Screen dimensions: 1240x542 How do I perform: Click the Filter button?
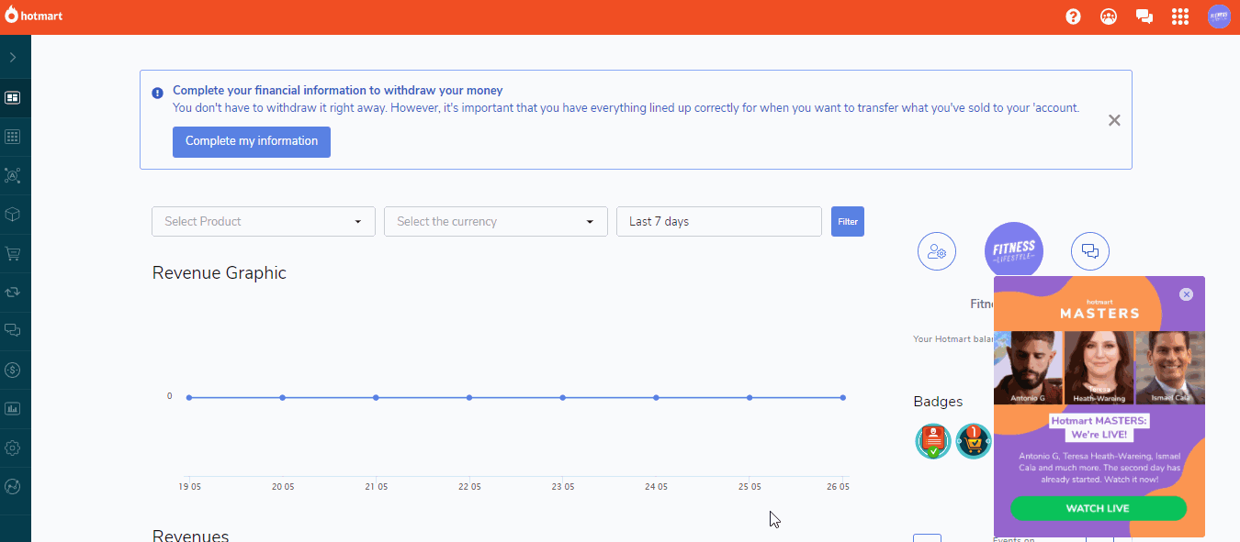pos(848,222)
